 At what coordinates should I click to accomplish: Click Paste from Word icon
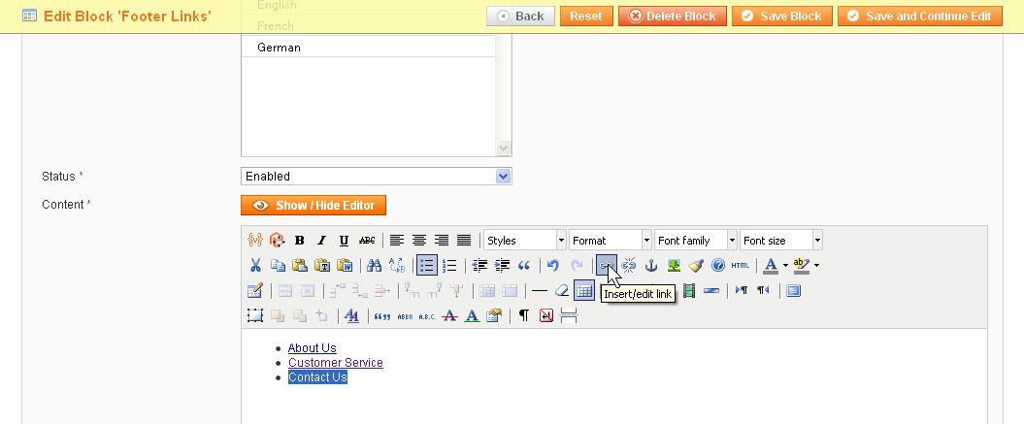(x=345, y=265)
